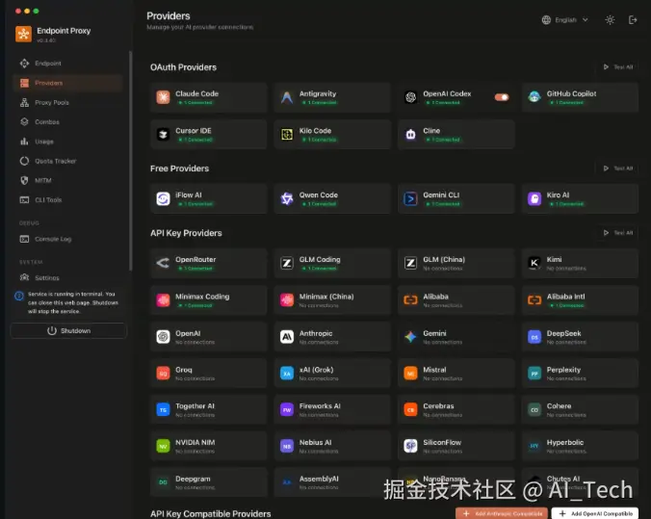Run Test All for Free Providers

[618, 169]
